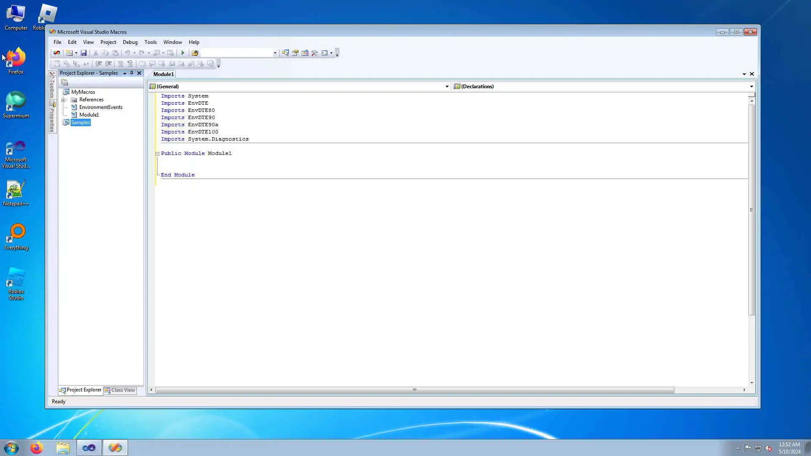Pin the Project Explorer panel
This screenshot has height=456, width=811.
(x=131, y=73)
